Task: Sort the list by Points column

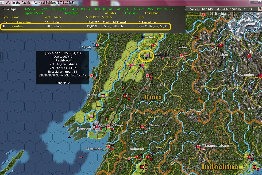Action: coord(48,17)
